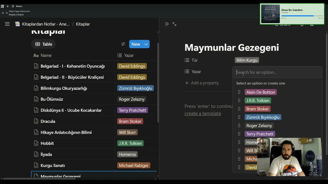Click the Notion app icon in the title bar
The height and width of the screenshot is (184, 328).
coord(3,6)
